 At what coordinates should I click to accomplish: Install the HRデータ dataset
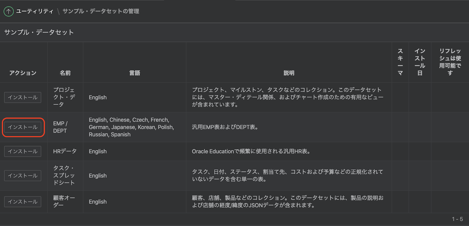23,151
